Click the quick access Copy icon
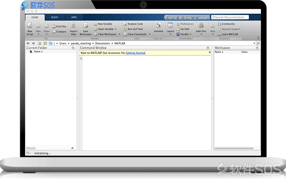 pos(183,17)
